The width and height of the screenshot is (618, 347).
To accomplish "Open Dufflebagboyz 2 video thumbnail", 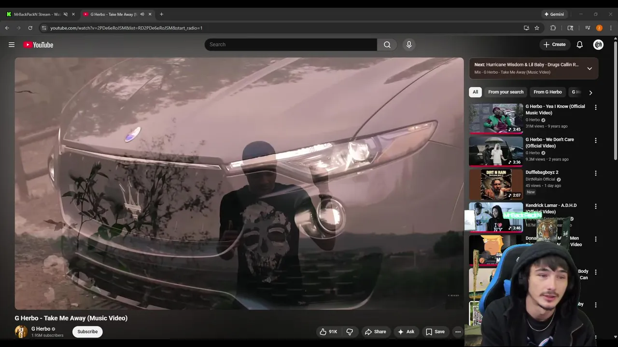I will [x=496, y=184].
